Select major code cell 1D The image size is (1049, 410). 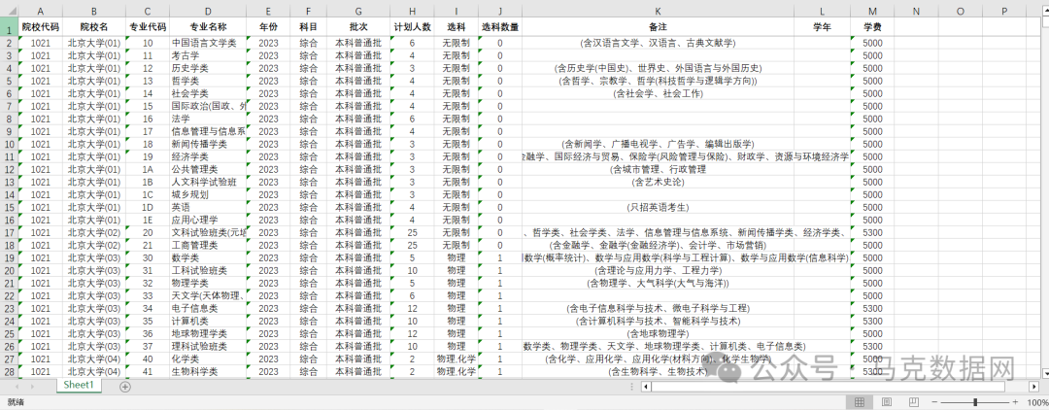[x=148, y=207]
